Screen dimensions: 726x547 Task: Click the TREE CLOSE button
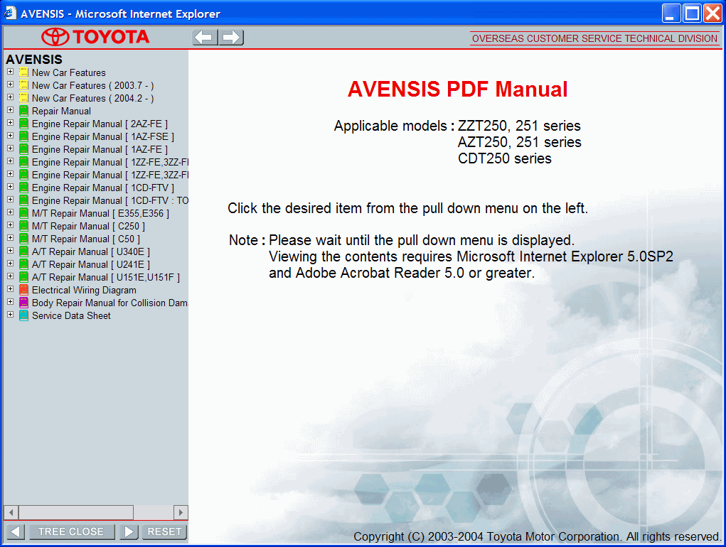click(70, 531)
